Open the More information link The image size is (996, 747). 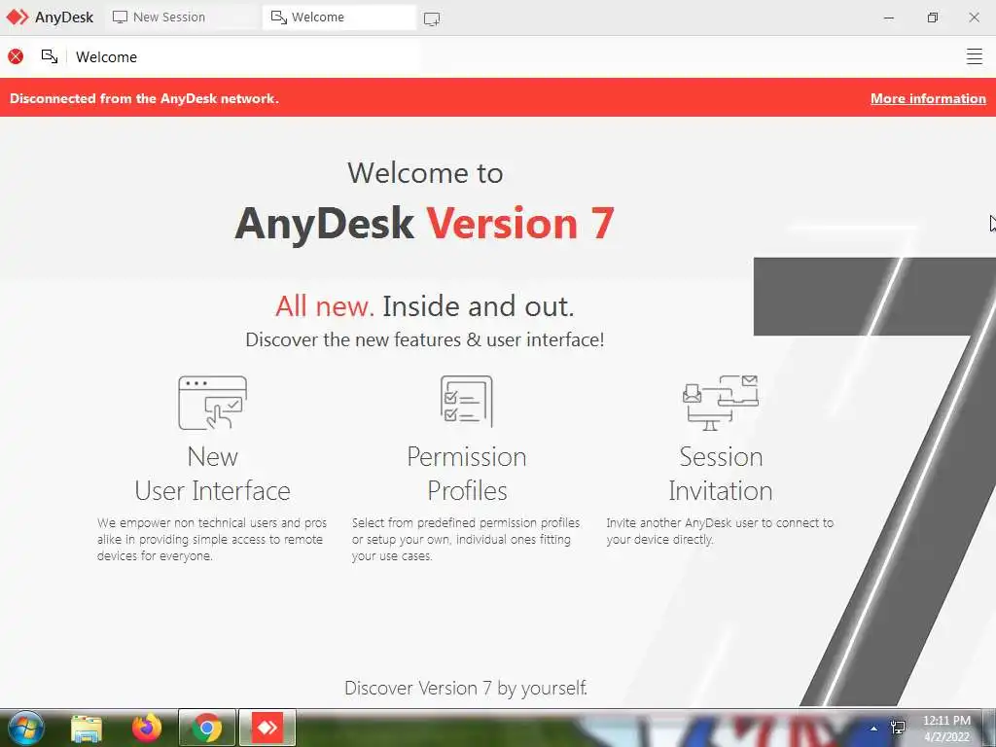(928, 98)
